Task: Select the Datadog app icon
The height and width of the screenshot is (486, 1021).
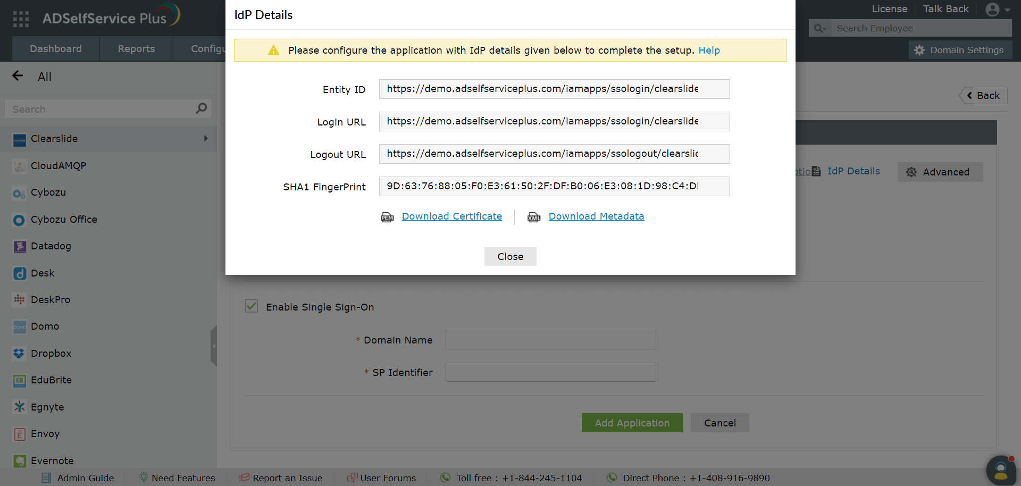Action: (x=20, y=246)
